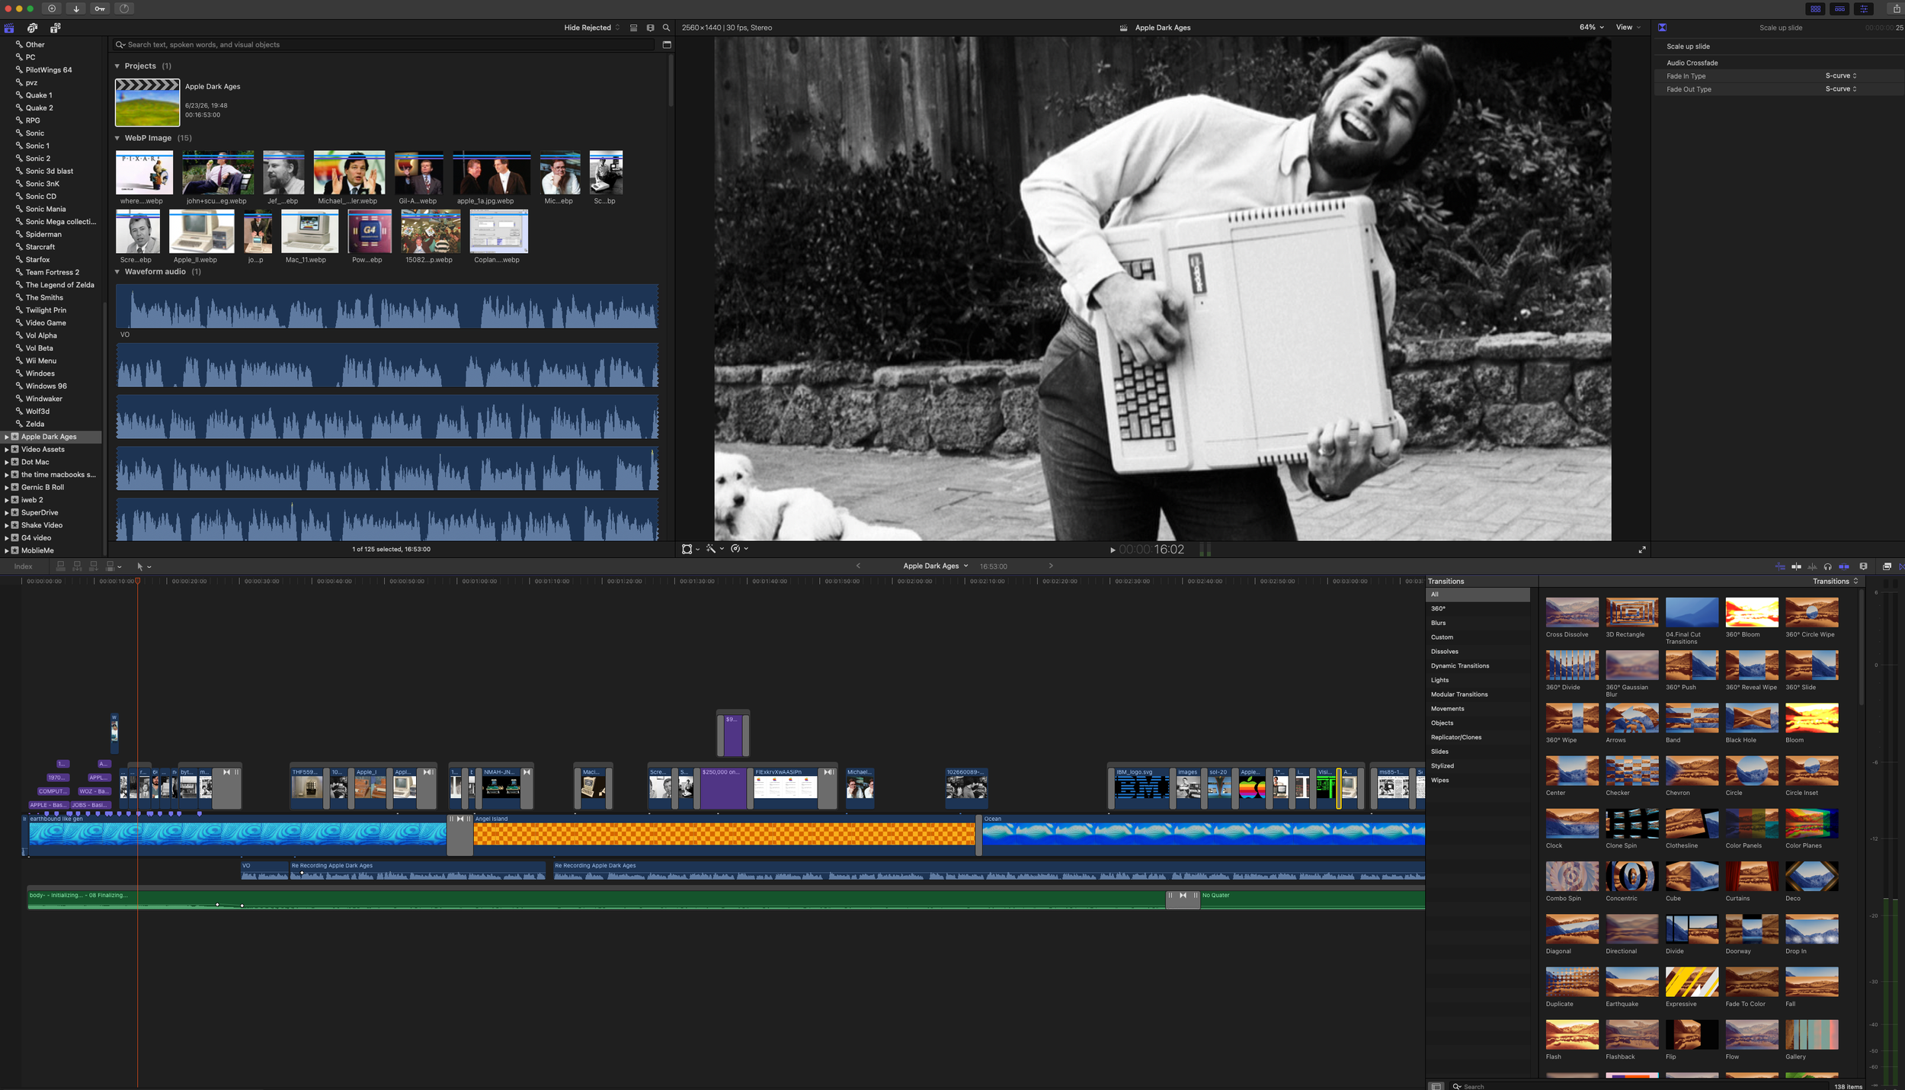This screenshot has height=1090, width=1905.
Task: Select the 360° transitions category
Action: point(1478,608)
